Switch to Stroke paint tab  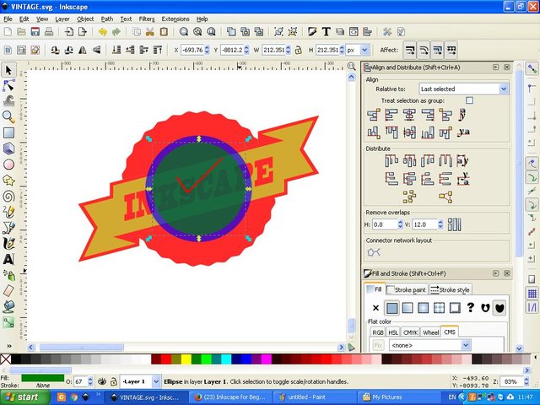coord(407,289)
